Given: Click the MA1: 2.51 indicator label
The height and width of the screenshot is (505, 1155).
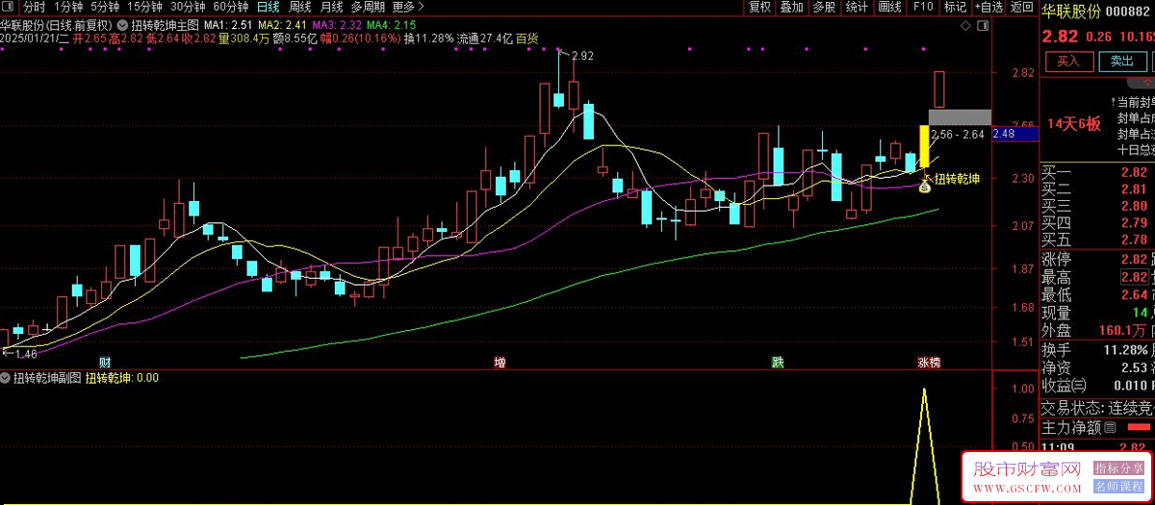Looking at the screenshot, I should coord(228,23).
